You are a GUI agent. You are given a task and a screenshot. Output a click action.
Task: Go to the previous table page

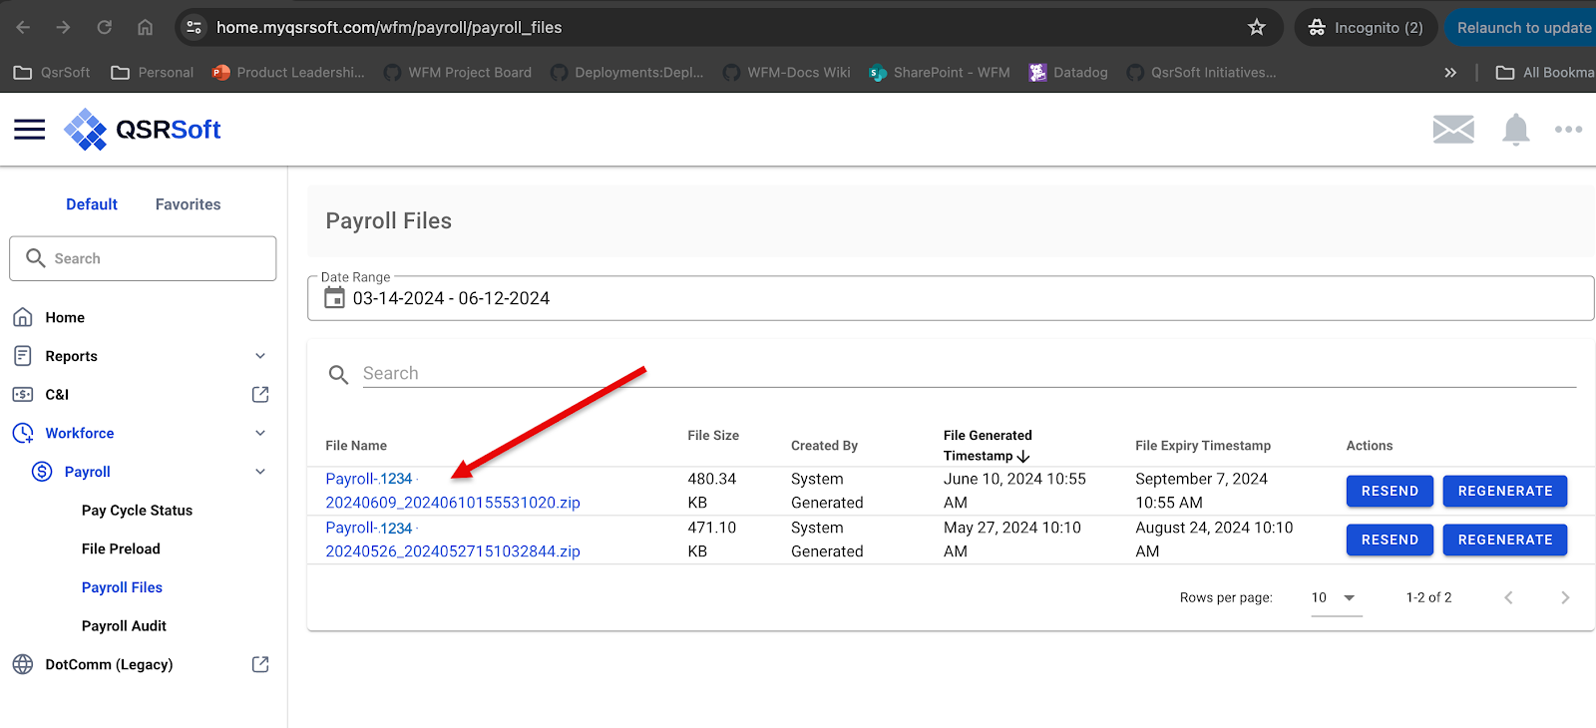(1508, 597)
